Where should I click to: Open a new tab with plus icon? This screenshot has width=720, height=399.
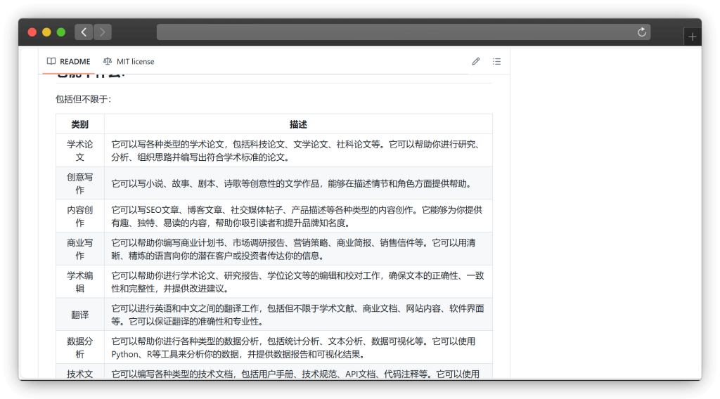tap(693, 37)
